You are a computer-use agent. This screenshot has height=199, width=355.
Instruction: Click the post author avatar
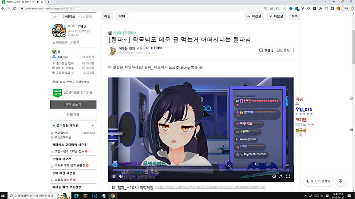[x=113, y=50]
